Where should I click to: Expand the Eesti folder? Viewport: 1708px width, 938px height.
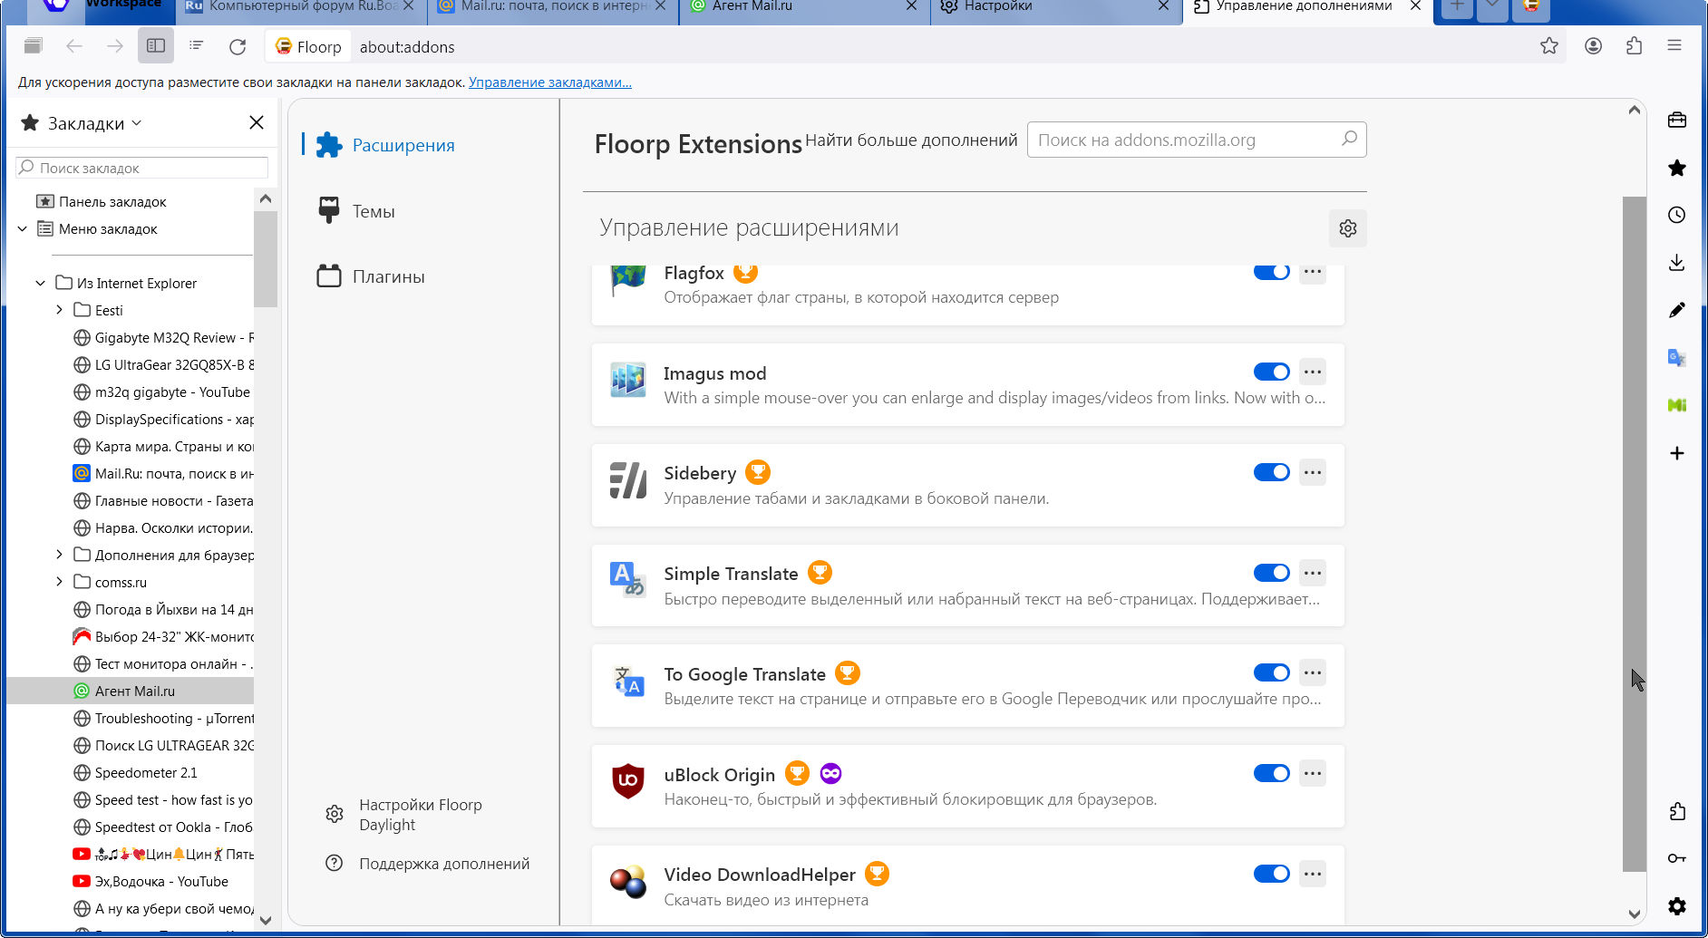(x=59, y=310)
